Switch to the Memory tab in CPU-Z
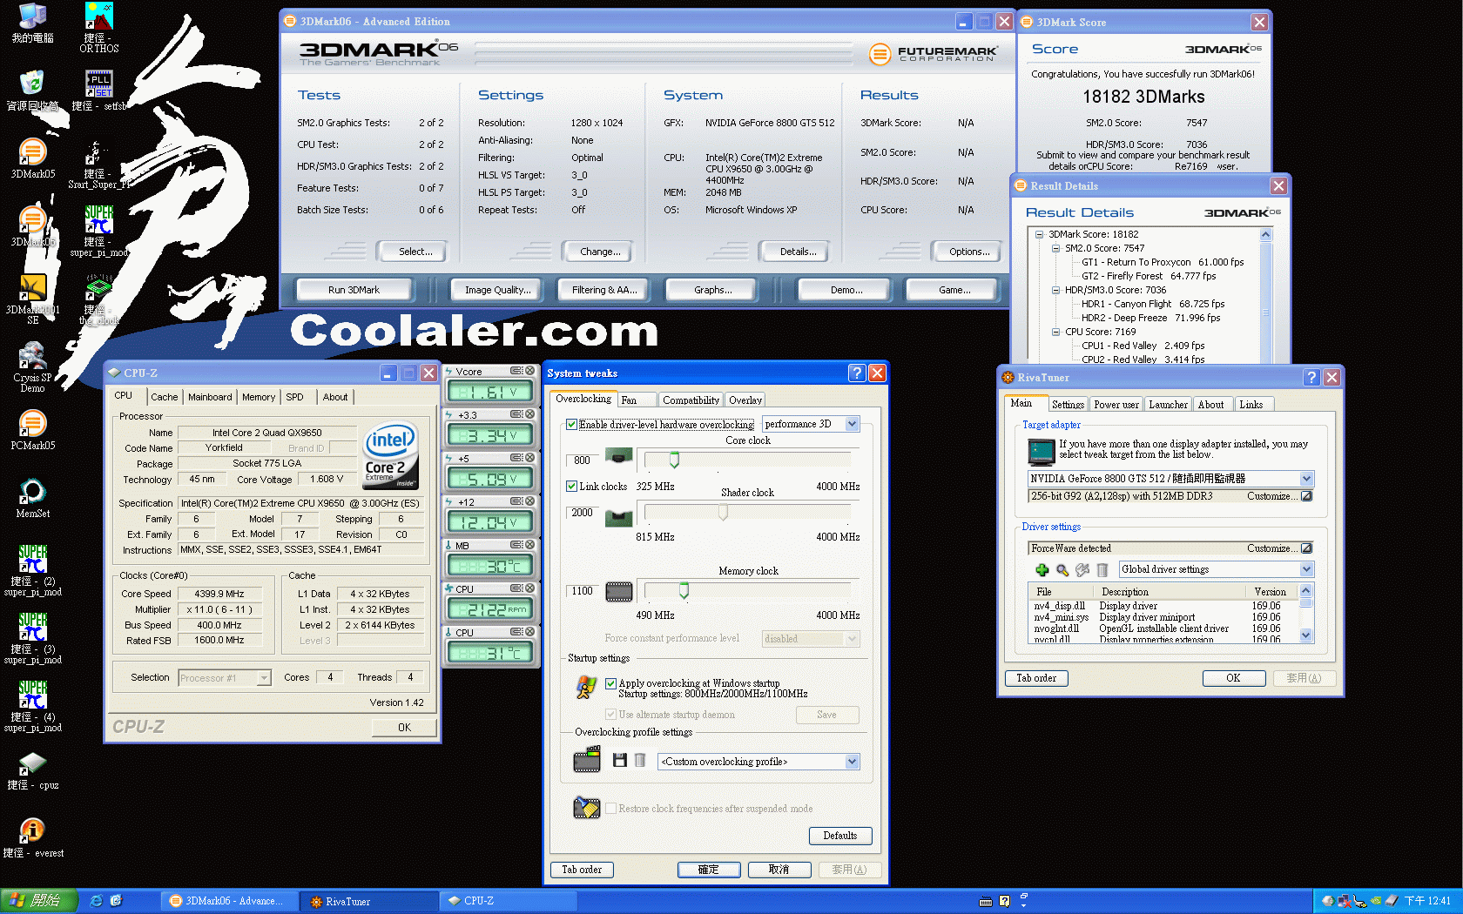1463x914 pixels. pos(259,397)
